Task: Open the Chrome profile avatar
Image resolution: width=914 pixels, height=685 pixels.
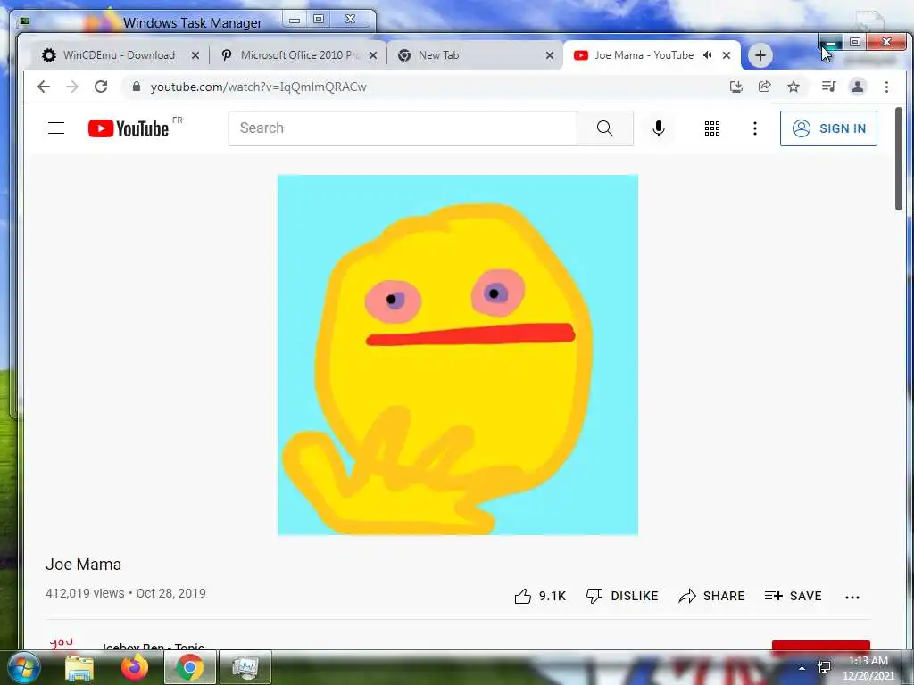Action: tap(858, 87)
